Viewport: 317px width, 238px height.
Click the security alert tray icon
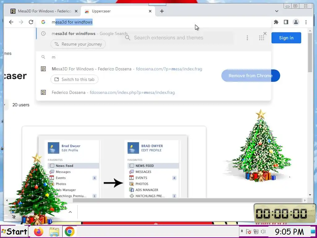[249, 231]
